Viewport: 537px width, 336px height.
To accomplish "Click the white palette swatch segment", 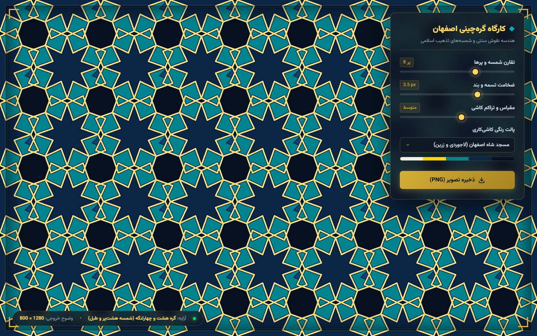I will click(412, 159).
